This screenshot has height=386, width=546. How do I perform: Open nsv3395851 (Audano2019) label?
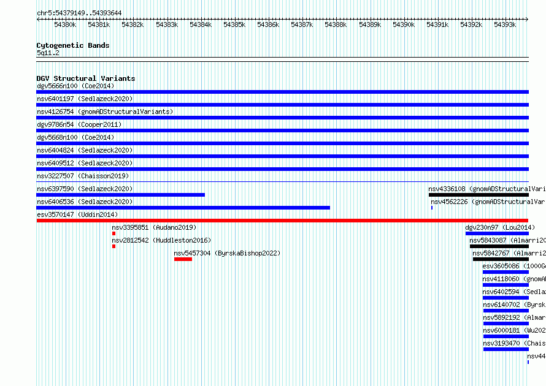[154, 227]
